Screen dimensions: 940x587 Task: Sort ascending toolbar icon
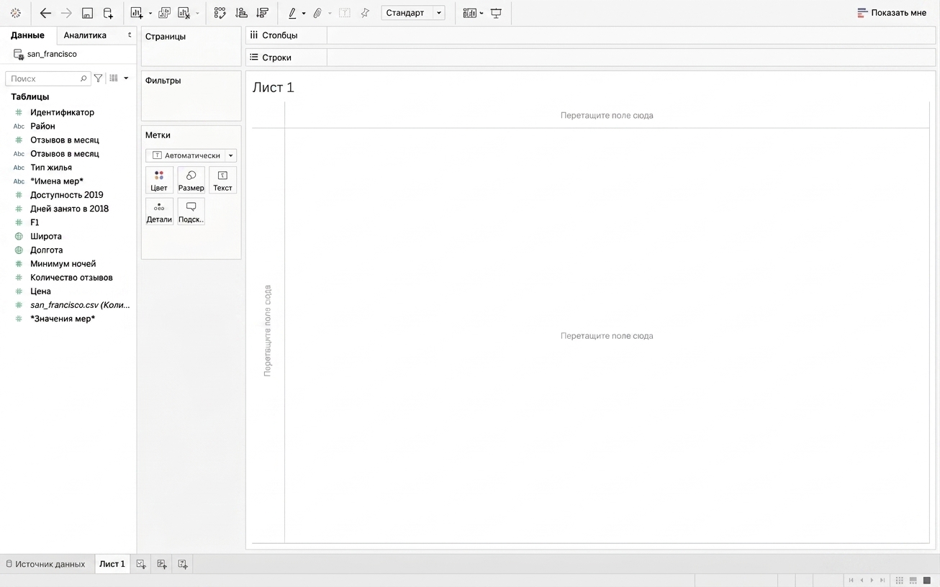click(x=242, y=13)
